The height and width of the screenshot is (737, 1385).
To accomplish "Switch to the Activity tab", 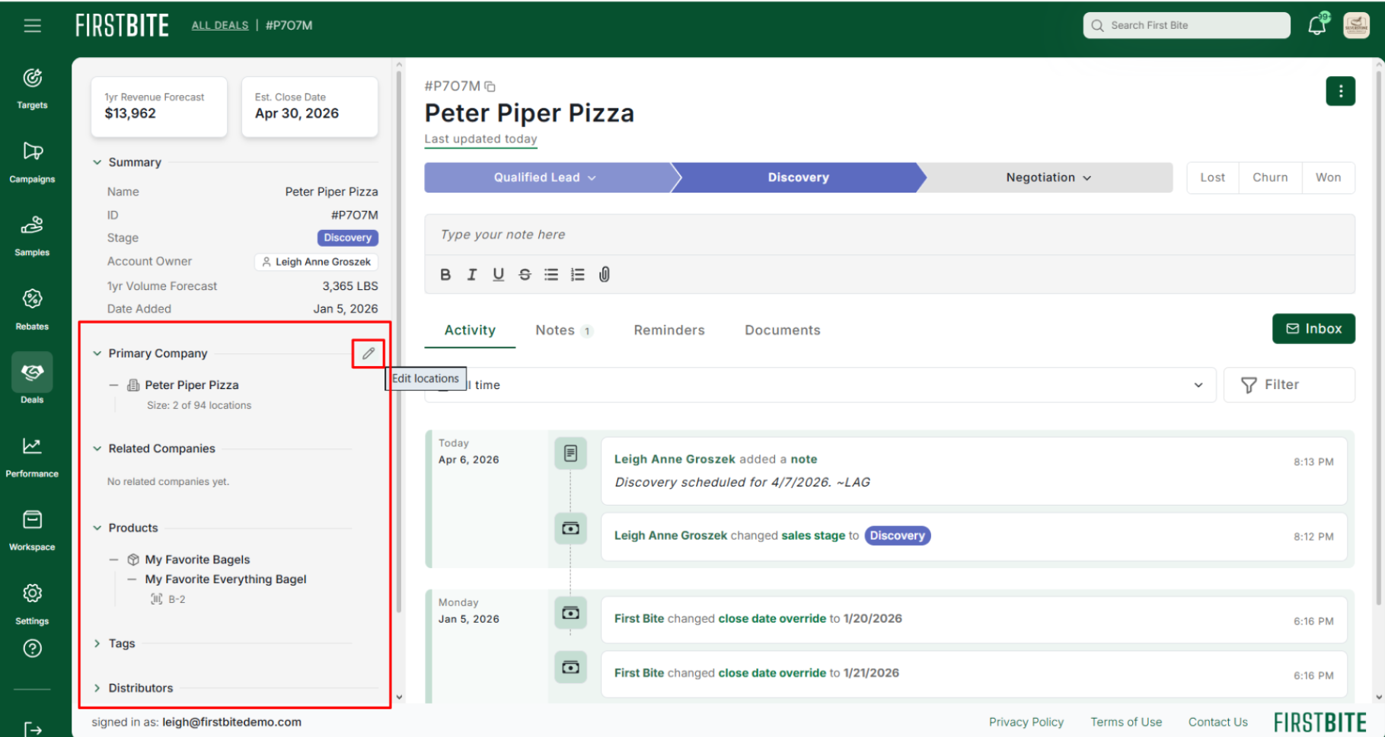I will 470,330.
